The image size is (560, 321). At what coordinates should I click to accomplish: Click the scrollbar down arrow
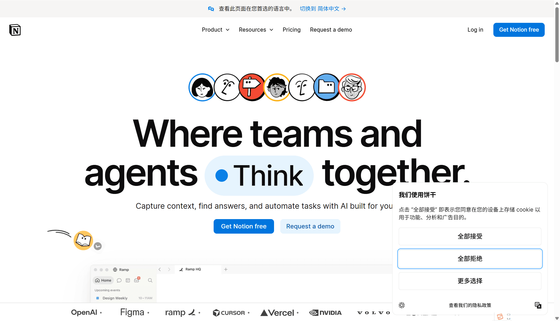557,318
